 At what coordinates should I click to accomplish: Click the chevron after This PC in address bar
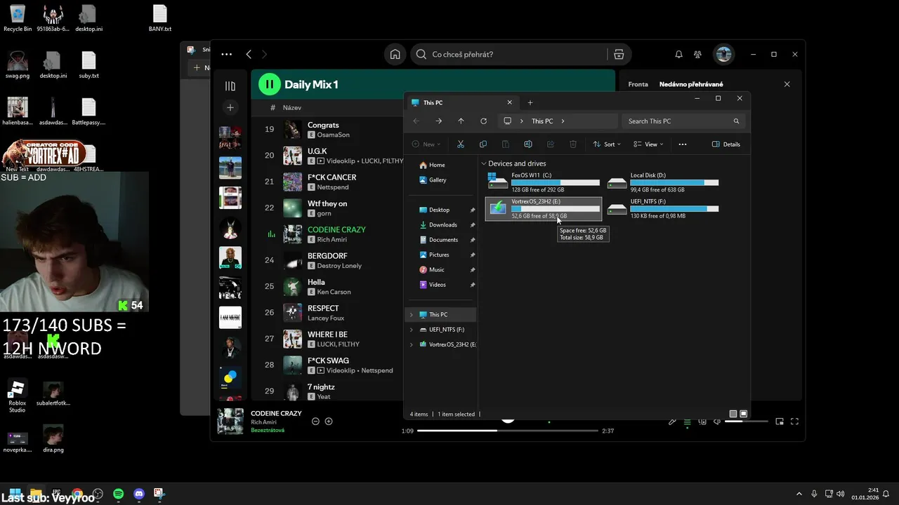[x=563, y=121]
